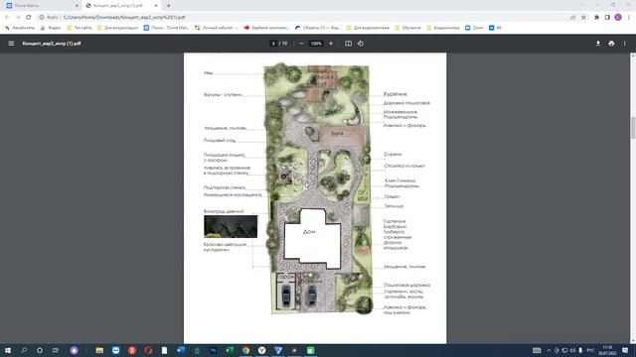Open the Chrome profile avatar

[x=618, y=17]
